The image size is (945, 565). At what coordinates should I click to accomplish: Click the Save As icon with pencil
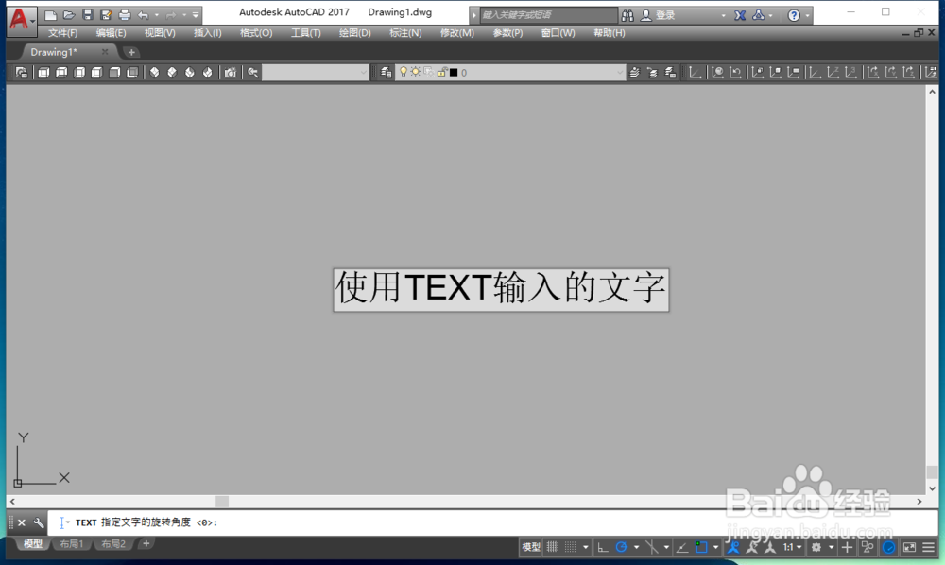coord(106,15)
